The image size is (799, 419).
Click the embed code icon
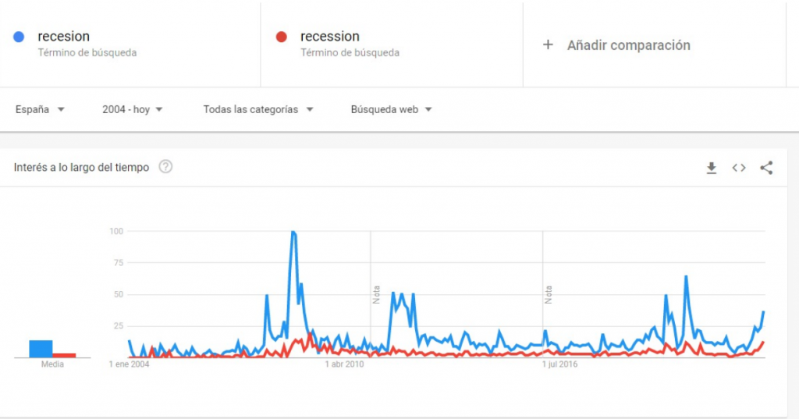[x=739, y=168]
